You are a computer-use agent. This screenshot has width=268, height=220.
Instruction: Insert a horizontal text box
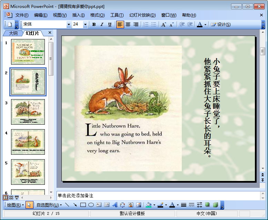point(99,205)
